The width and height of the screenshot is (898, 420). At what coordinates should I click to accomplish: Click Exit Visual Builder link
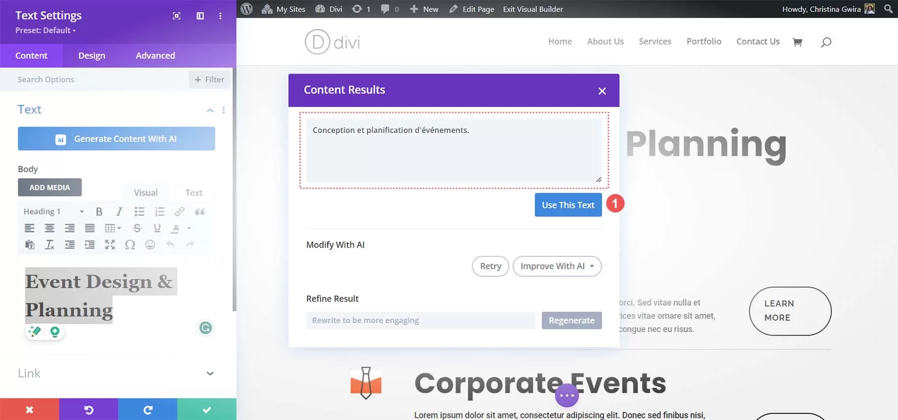coord(533,9)
